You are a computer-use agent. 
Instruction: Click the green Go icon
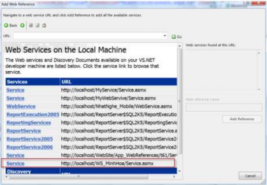tap(173, 37)
